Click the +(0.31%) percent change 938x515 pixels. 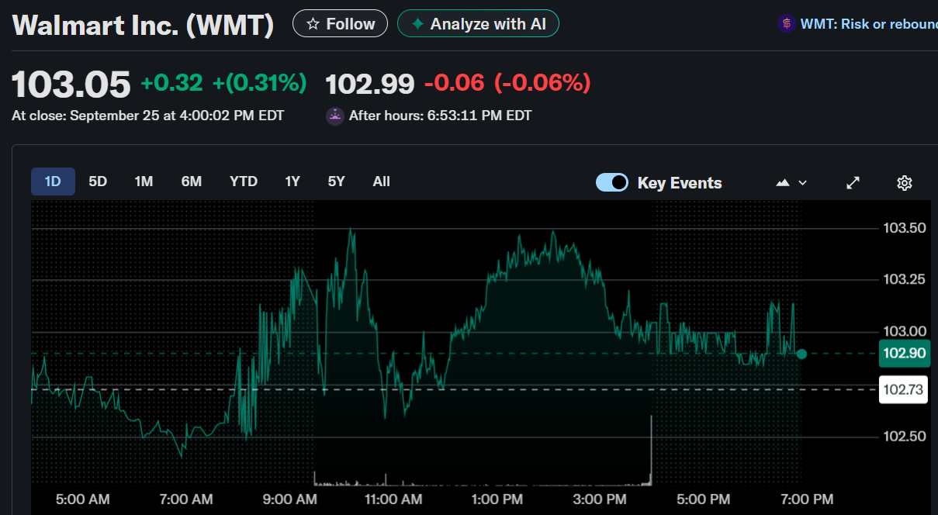(x=259, y=82)
